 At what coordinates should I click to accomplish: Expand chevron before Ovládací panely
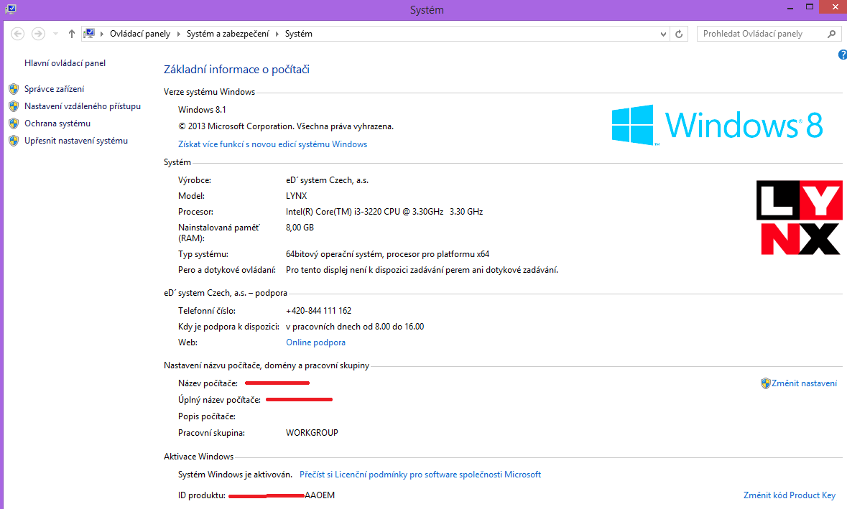click(101, 34)
